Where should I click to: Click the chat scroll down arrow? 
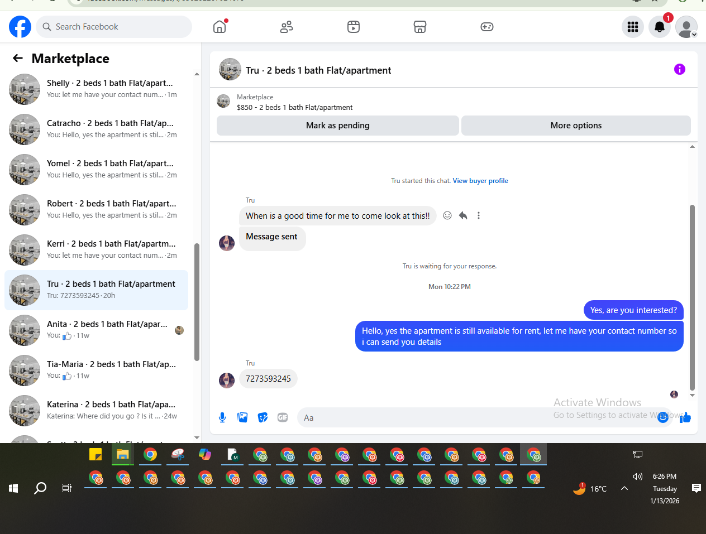(692, 395)
